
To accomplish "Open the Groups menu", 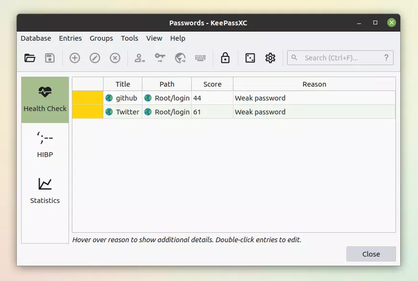I will [x=101, y=38].
